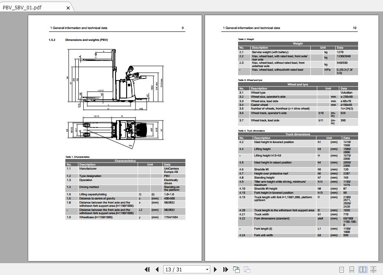
Task: Jump to the last page of the document
Action: 226,270
